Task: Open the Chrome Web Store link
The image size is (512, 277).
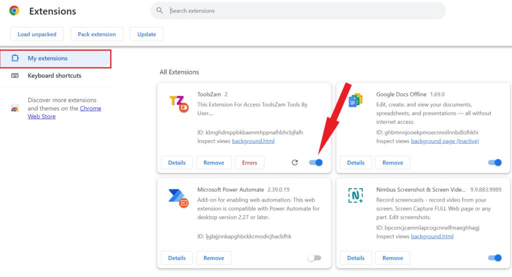Action: 90,108
